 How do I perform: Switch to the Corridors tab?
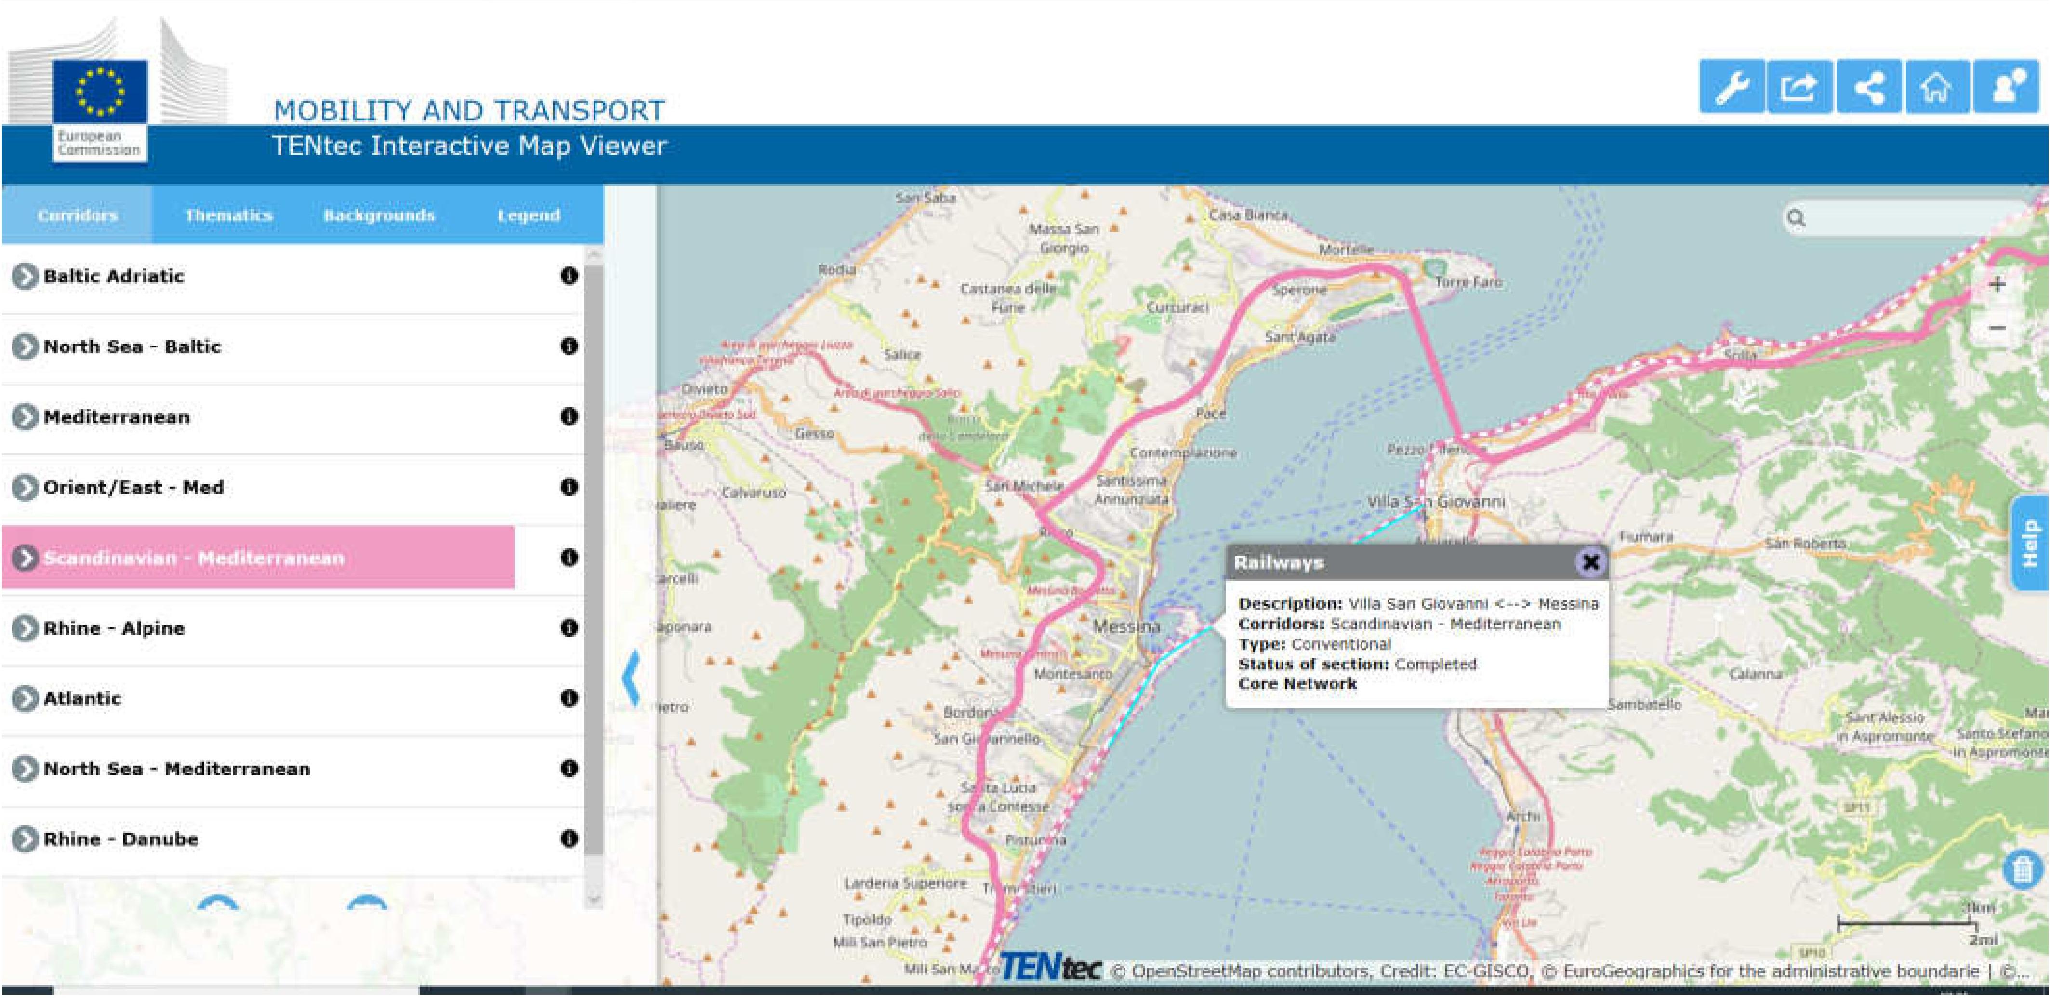(77, 215)
